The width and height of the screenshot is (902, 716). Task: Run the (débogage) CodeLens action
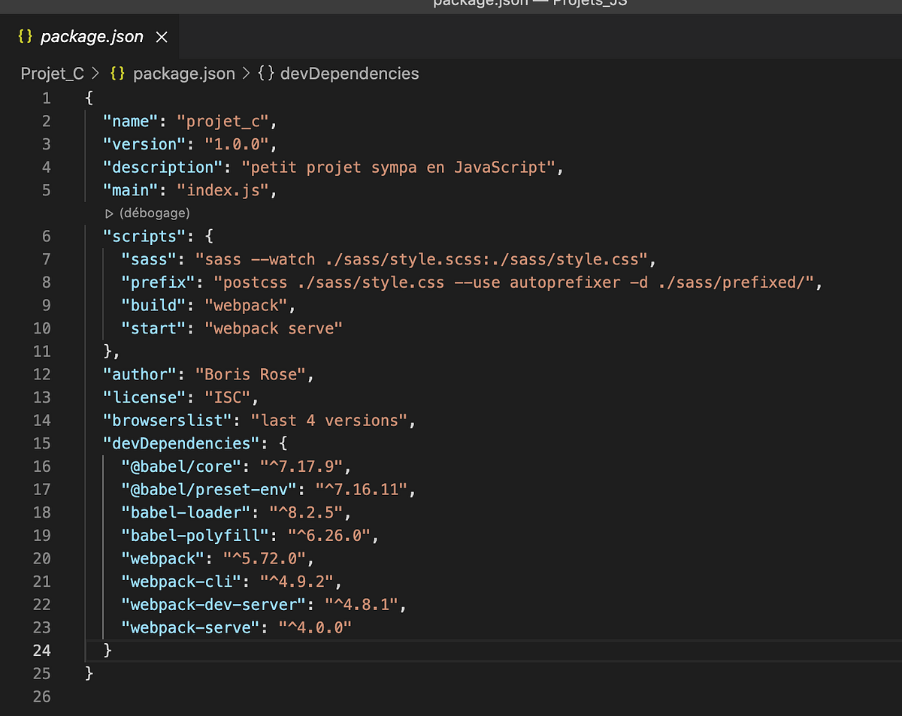[x=156, y=213]
